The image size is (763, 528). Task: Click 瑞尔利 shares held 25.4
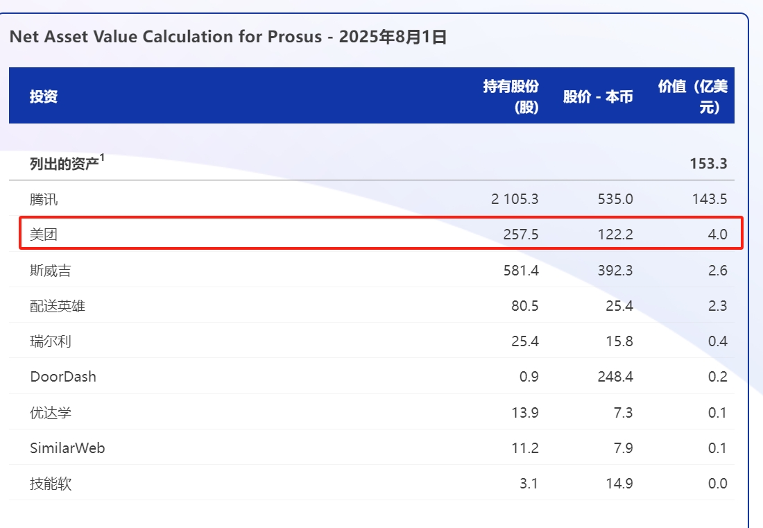pos(525,341)
